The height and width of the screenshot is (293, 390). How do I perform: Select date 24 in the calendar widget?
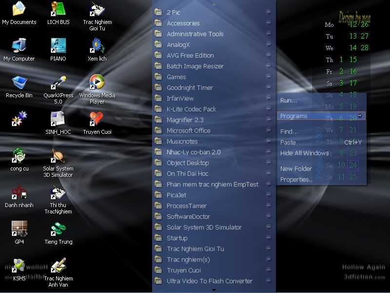pyautogui.click(x=352, y=165)
